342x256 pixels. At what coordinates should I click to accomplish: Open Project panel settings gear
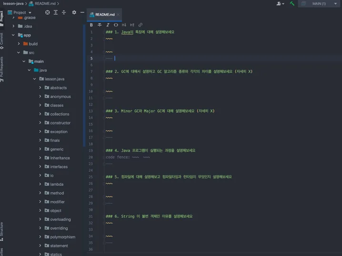74,12
